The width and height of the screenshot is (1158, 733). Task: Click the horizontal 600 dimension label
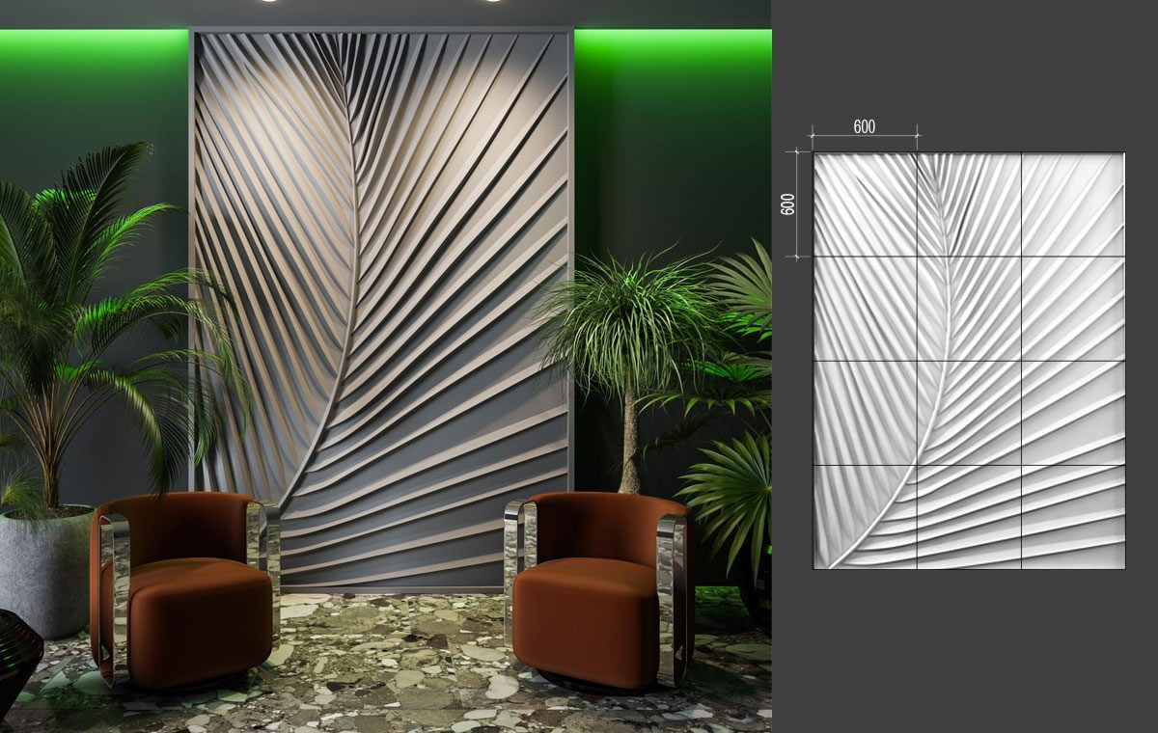coord(865,126)
